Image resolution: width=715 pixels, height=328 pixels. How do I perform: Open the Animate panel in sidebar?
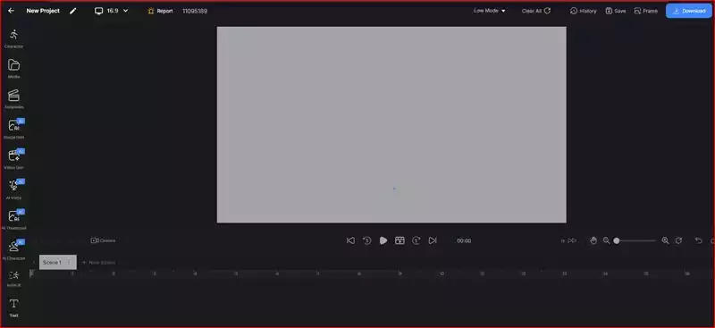pyautogui.click(x=13, y=279)
